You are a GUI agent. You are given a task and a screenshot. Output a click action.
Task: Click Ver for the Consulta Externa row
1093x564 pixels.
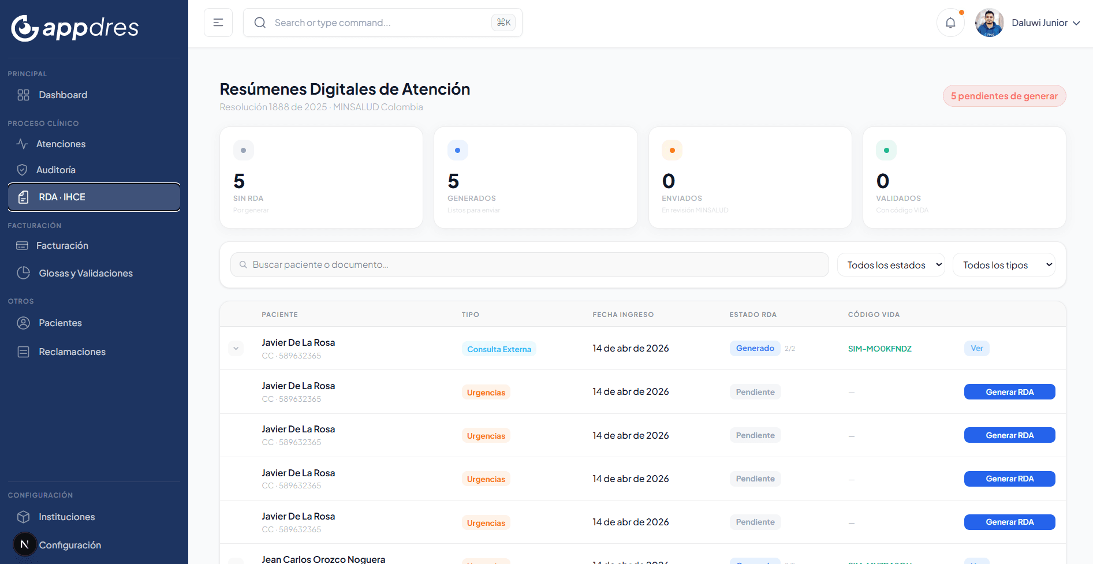(976, 348)
